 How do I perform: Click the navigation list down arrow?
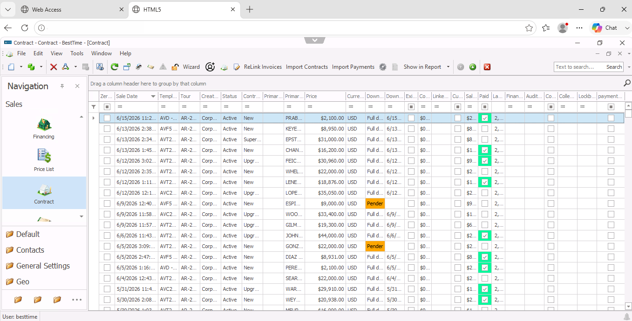pyautogui.click(x=82, y=216)
